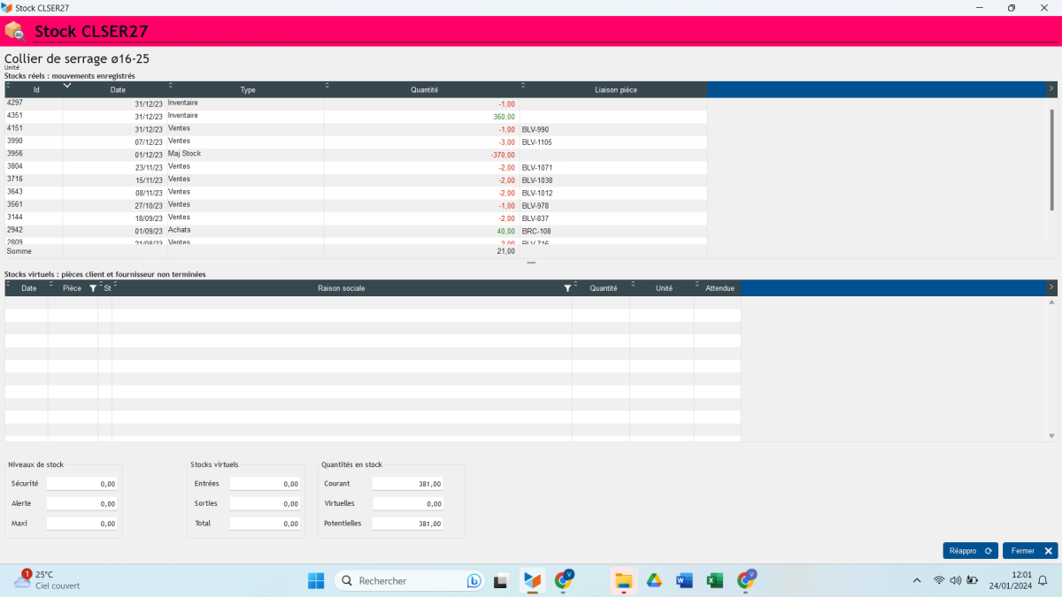Sort by Liaison pièce column header

616,90
